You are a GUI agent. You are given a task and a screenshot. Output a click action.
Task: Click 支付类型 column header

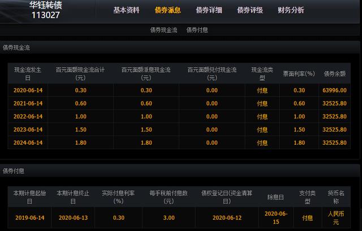307,197
